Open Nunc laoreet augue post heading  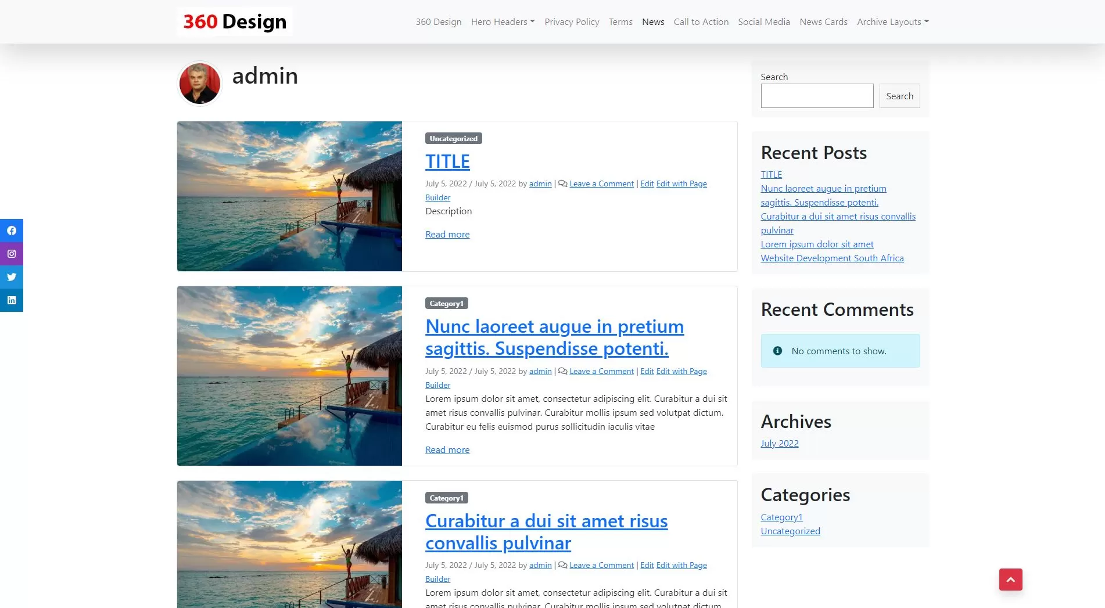(554, 337)
